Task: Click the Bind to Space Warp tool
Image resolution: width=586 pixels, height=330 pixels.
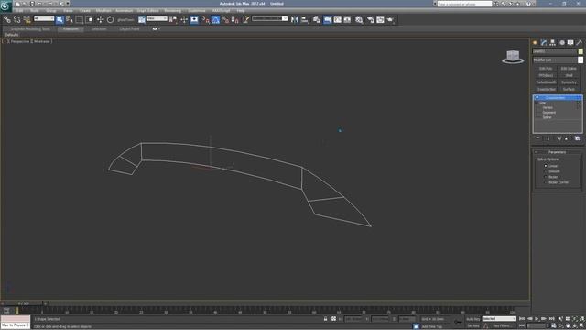Action: pyautogui.click(x=27, y=19)
